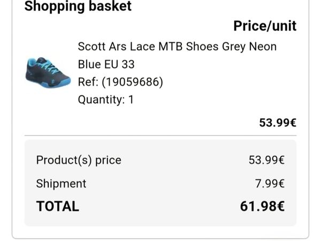Click the "Shopping basket" heading
Screen dimensions: 321x241
coord(78,7)
